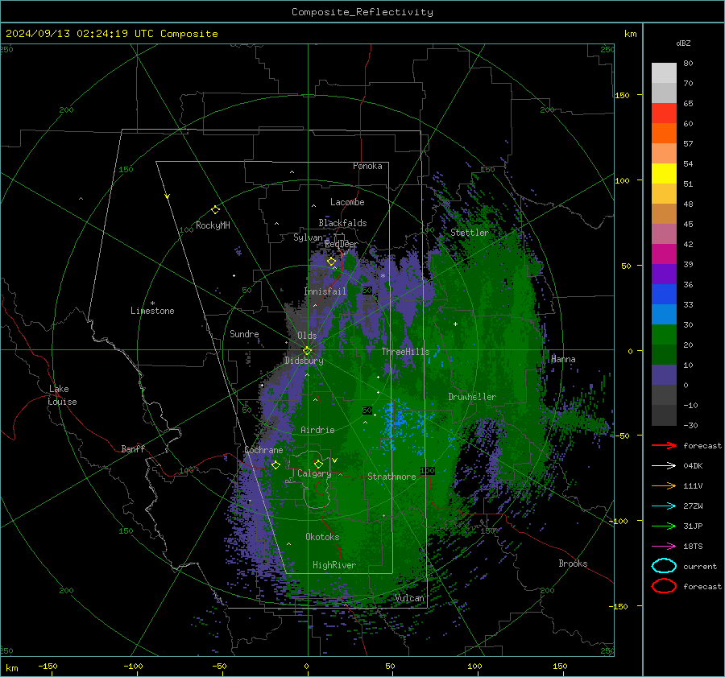Select the Vulcan label
Image resolution: width=725 pixels, height=677 pixels.
click(x=410, y=598)
